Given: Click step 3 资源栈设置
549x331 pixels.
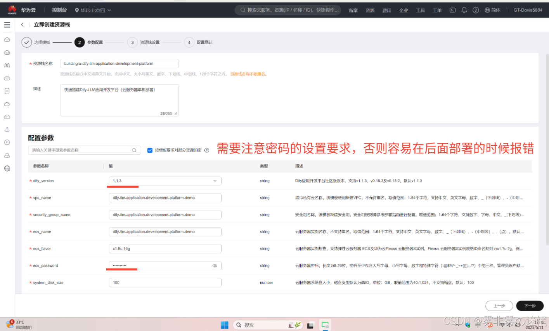Looking at the screenshot, I should (144, 42).
